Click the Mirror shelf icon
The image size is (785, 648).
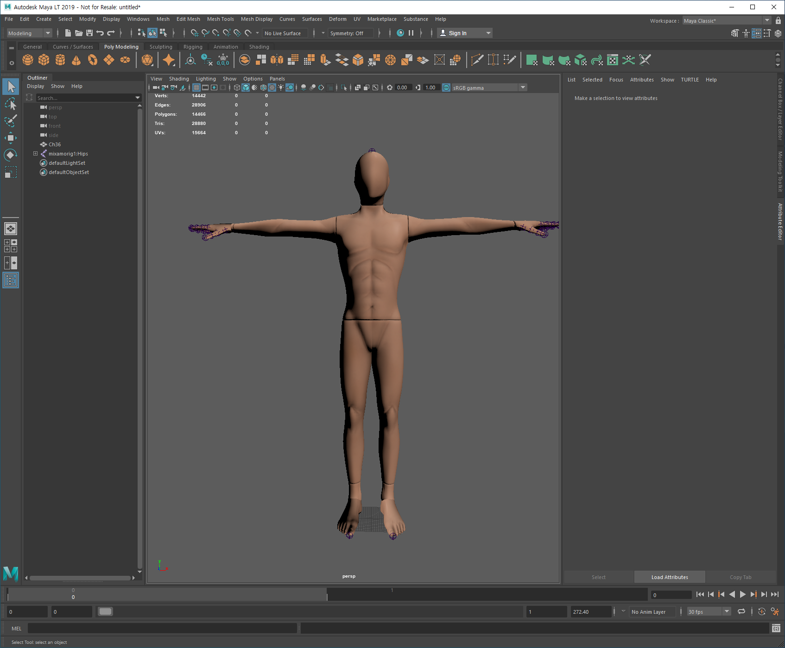pos(277,60)
